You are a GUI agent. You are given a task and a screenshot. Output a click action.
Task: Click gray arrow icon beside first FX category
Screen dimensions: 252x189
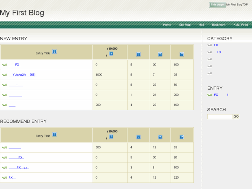pyautogui.click(x=210, y=45)
